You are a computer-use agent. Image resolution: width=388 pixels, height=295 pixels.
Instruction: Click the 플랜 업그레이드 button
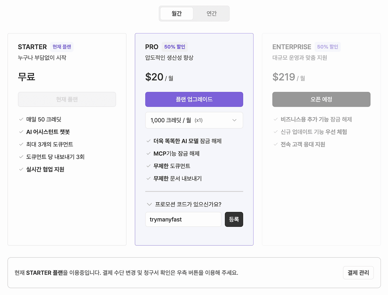pos(194,99)
